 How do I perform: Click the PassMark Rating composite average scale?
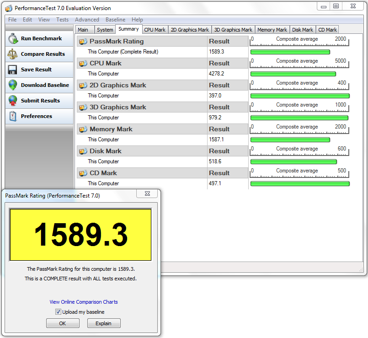click(x=299, y=41)
